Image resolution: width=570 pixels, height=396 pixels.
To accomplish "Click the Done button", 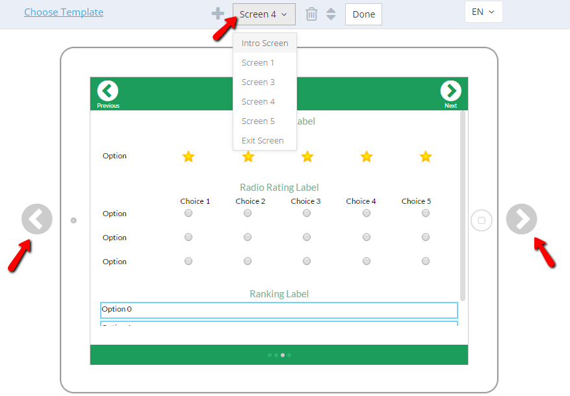I will click(363, 14).
